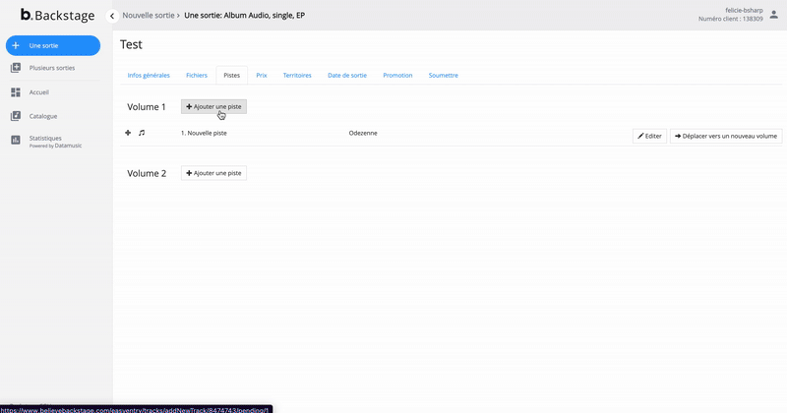Click the Catalogue sidebar icon
Viewport: 787px width, 413px height.
coord(16,116)
